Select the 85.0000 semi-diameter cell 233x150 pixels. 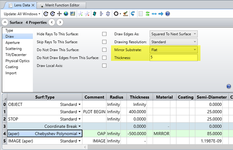click(x=209, y=134)
